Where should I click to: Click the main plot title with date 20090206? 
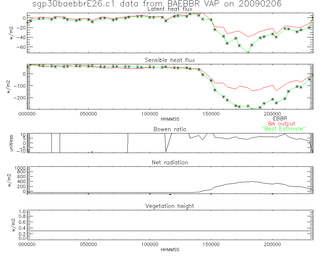pos(157,4)
